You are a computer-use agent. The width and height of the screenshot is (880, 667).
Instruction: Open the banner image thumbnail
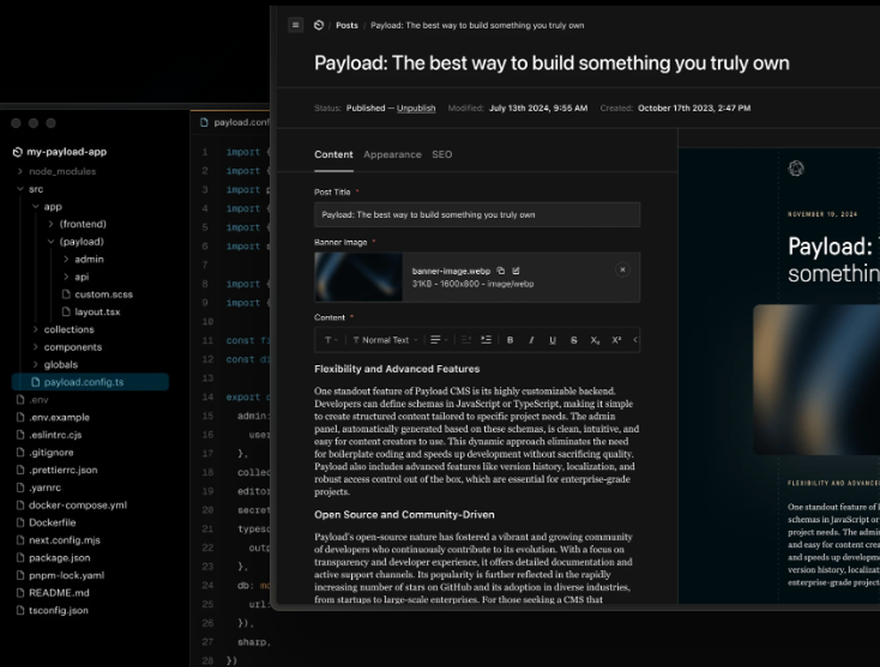(x=358, y=277)
